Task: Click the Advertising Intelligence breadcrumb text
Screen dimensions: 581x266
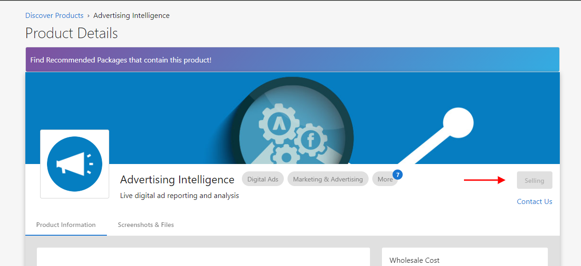Action: 131,16
